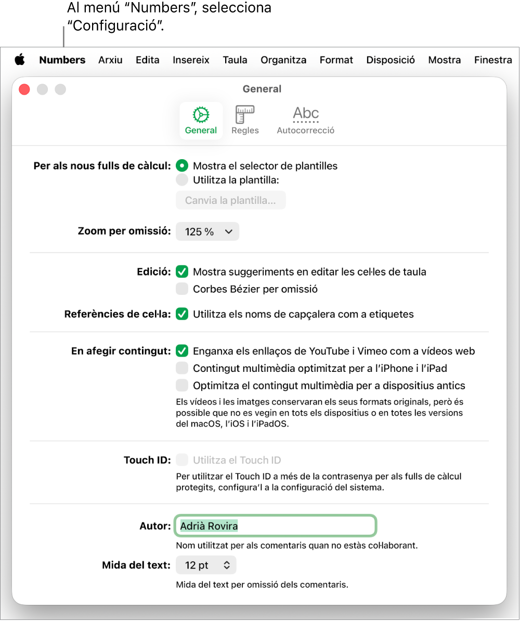Viewport: 520px width, 621px height.
Task: Click the gray zoom window button
Action: pos(60,89)
